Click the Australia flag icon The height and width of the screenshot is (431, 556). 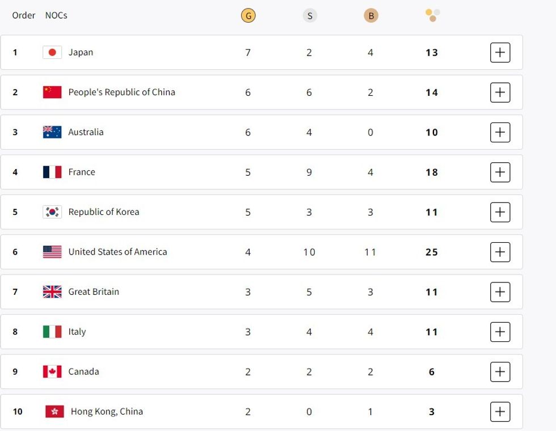52,132
